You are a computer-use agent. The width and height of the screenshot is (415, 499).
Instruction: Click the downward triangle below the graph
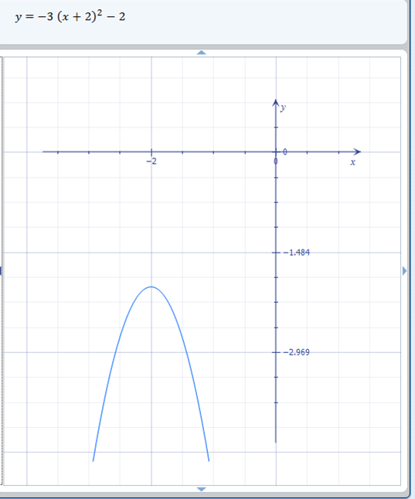(201, 489)
